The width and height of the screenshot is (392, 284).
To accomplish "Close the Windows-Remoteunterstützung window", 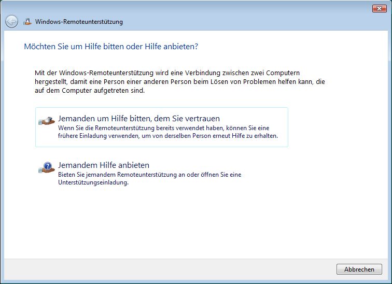I will point(379,8).
